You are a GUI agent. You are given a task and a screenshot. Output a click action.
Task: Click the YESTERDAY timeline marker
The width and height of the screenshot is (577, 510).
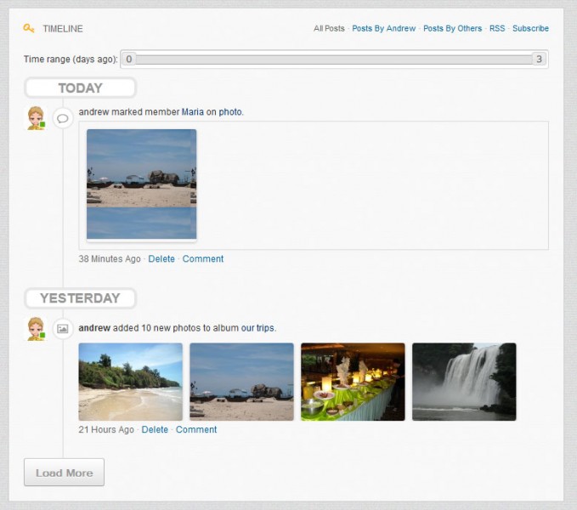80,298
